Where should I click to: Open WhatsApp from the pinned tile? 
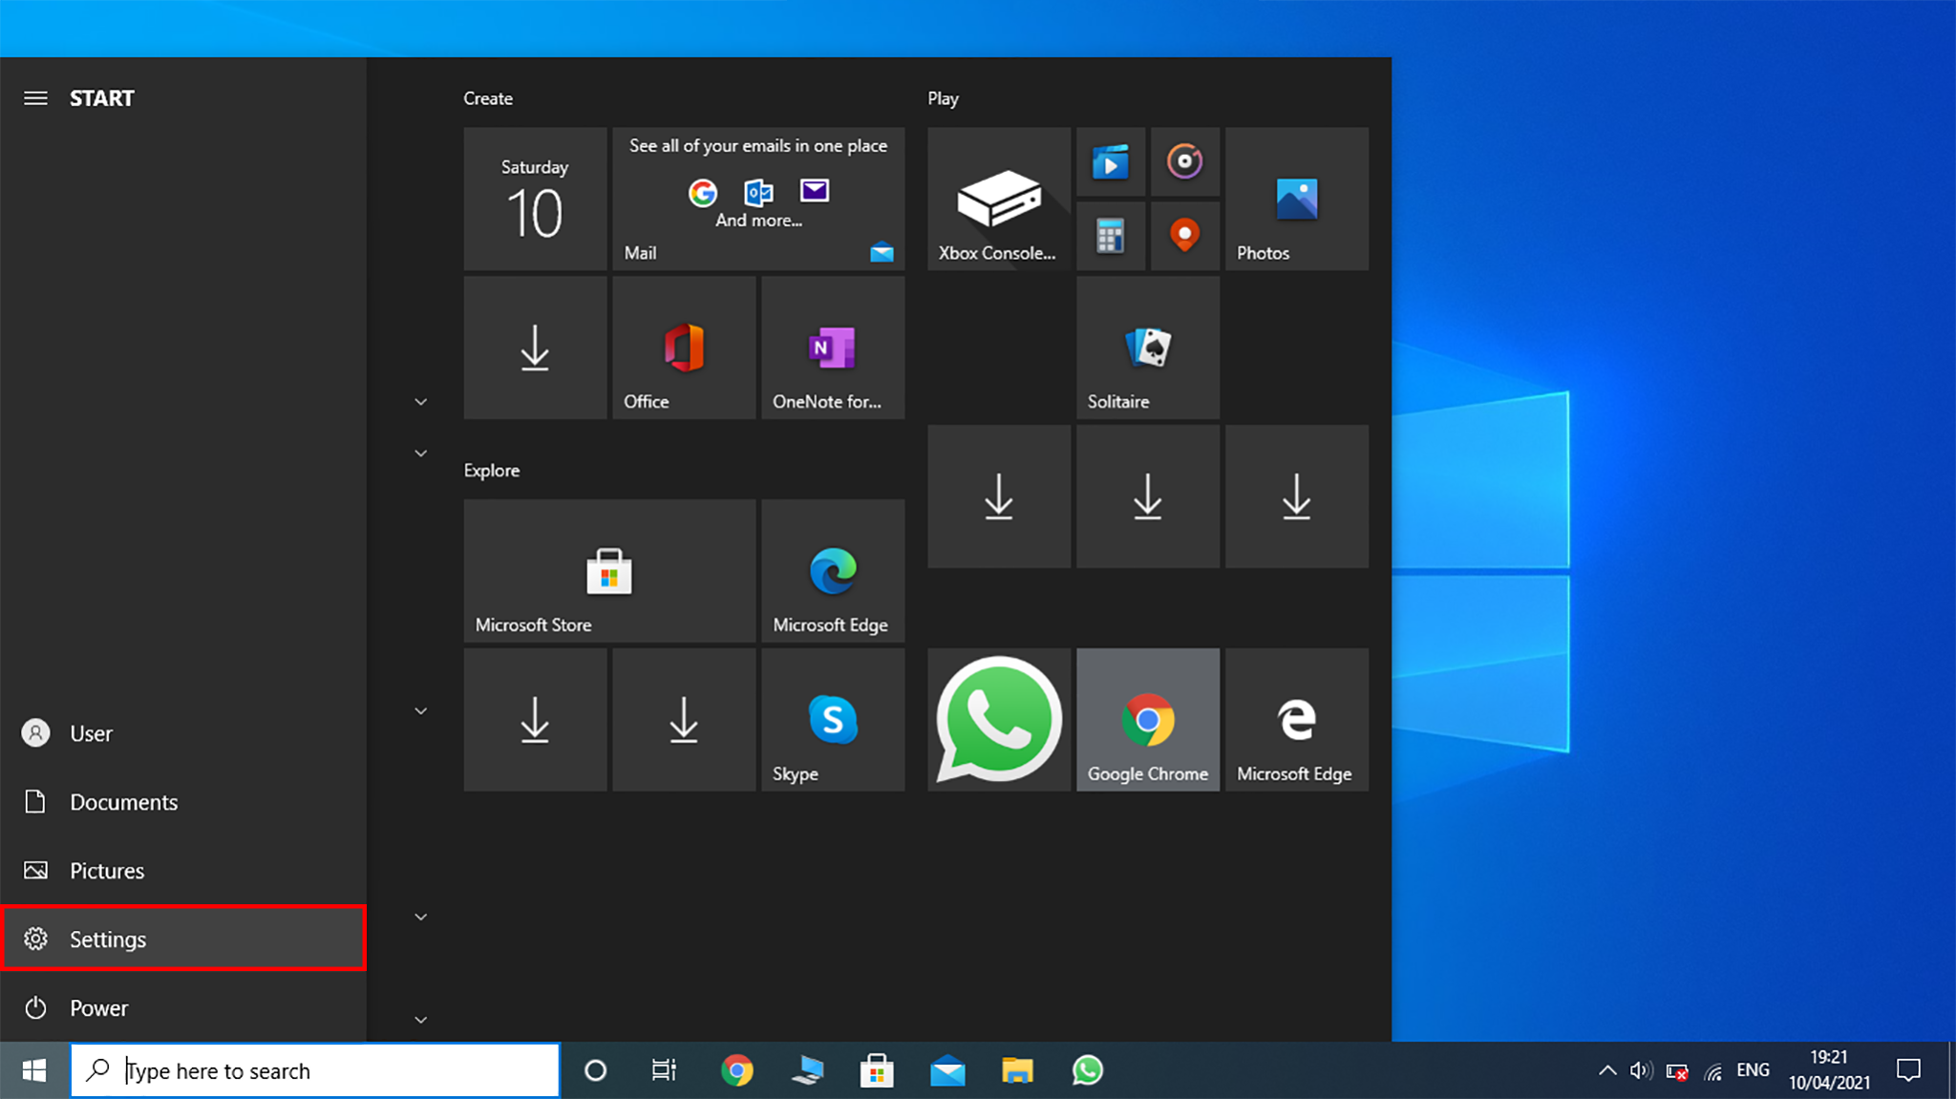(997, 719)
